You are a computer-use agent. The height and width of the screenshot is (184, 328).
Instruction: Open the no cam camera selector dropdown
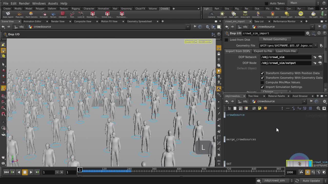(205, 41)
